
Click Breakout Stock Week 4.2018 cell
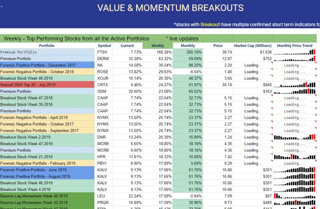(47, 189)
